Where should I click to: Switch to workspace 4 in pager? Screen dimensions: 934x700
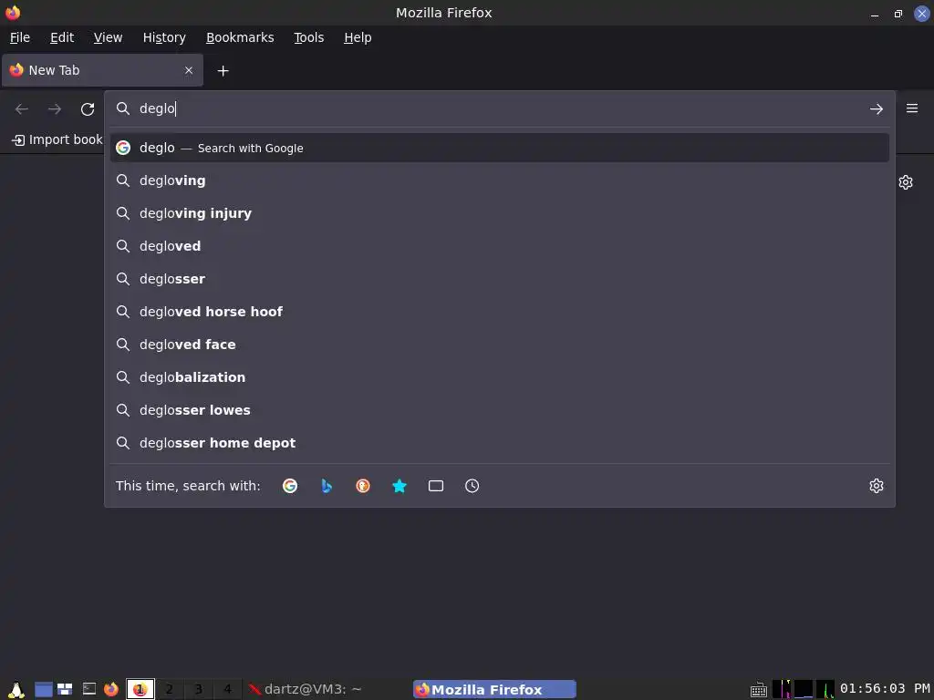tap(227, 689)
